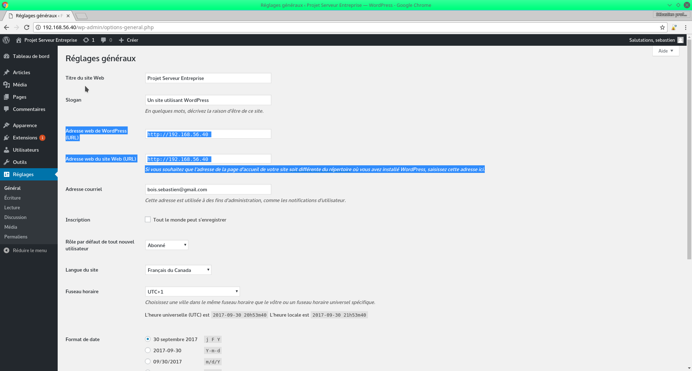
Task: Open the UTC+1 timezone dropdown
Action: (x=192, y=291)
